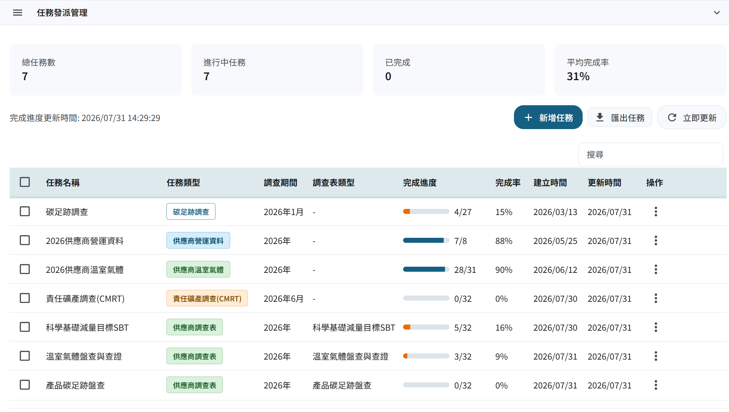Check the 2026供應商營運資料 row checkbox
The image size is (729, 412).
point(25,240)
